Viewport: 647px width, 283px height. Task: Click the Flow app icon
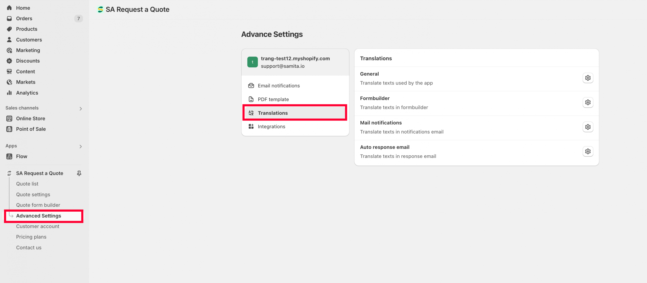pyautogui.click(x=9, y=156)
